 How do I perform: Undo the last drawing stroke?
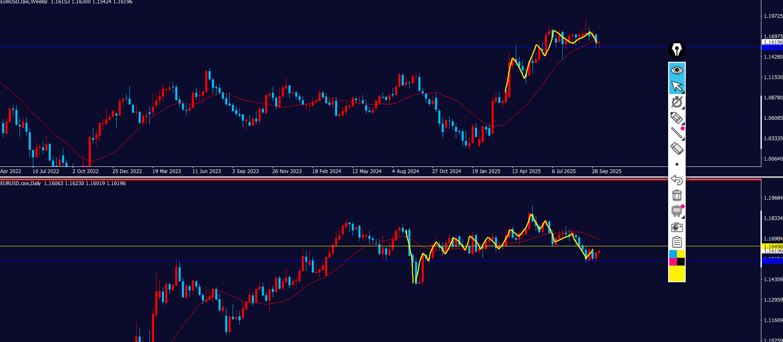[x=676, y=180]
